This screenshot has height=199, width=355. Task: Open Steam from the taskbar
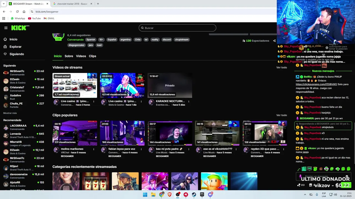point(194,195)
